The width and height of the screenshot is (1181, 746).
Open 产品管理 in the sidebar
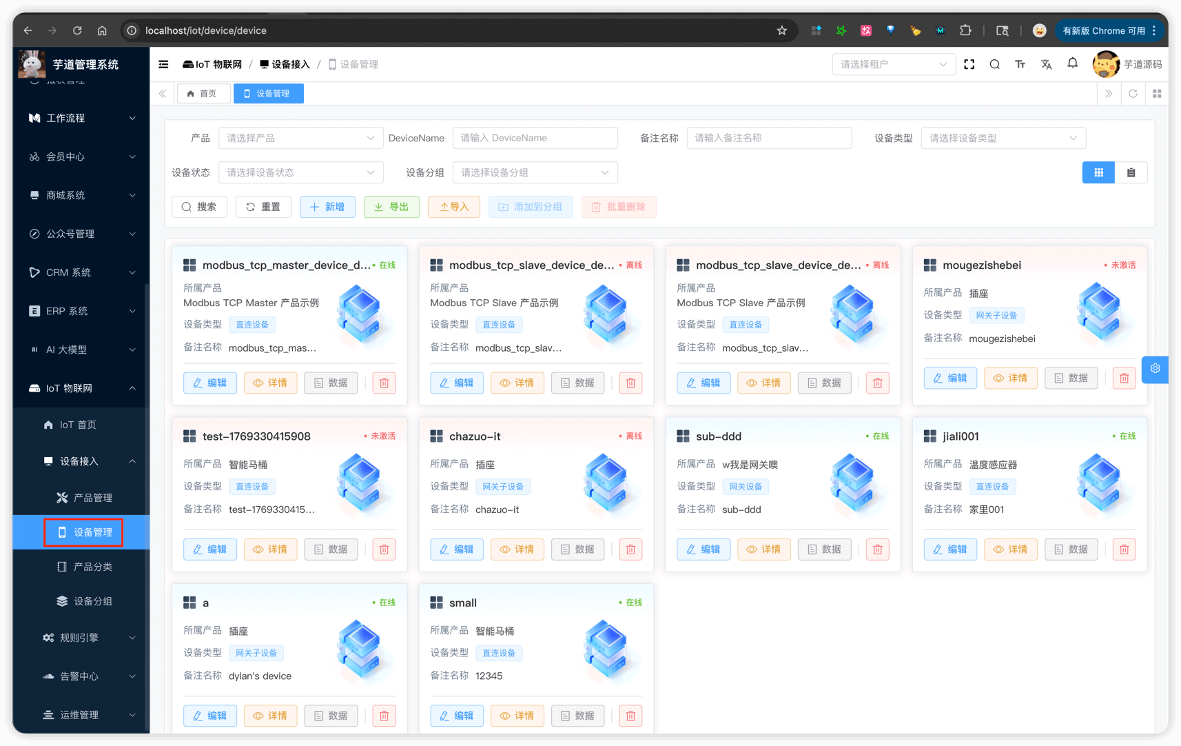click(92, 498)
